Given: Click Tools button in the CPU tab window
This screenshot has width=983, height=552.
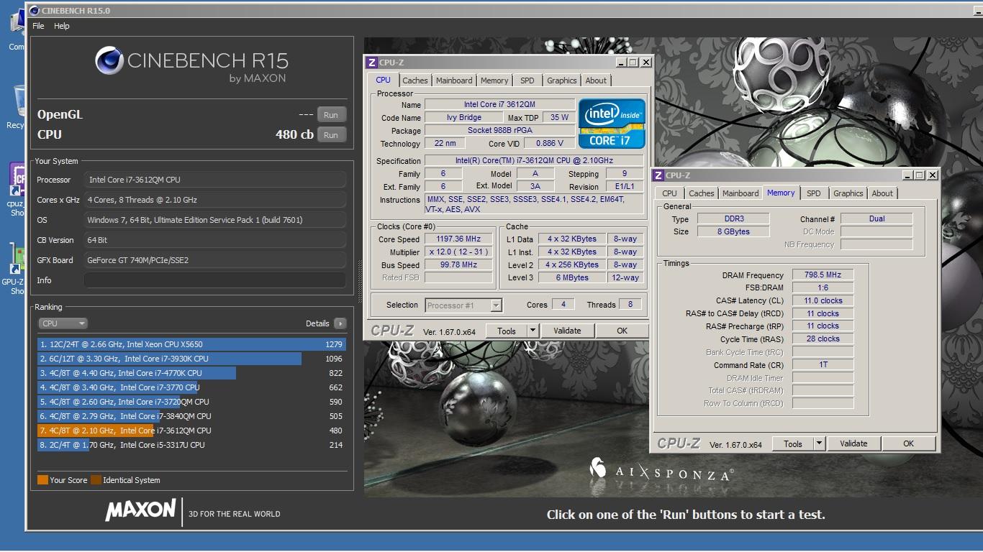Looking at the screenshot, I should point(507,331).
